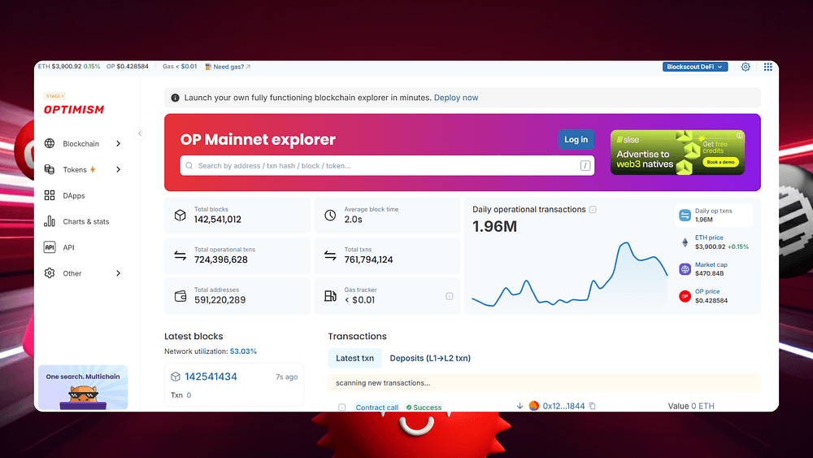Click the Book a demo ad button
The height and width of the screenshot is (458, 813).
[x=720, y=163]
